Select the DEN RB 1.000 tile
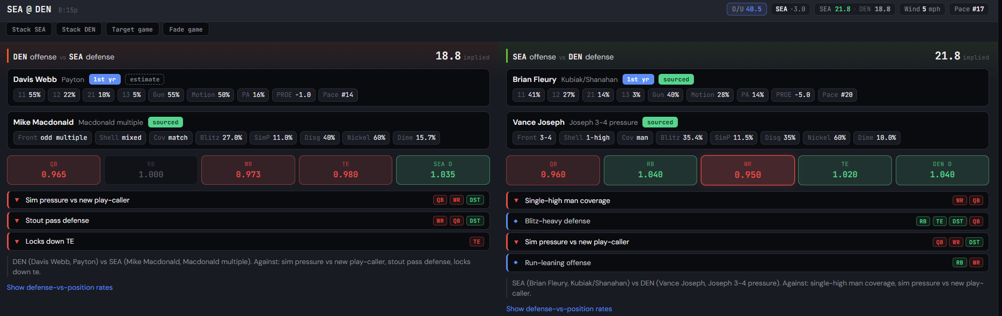The width and height of the screenshot is (1002, 316). pyautogui.click(x=151, y=170)
